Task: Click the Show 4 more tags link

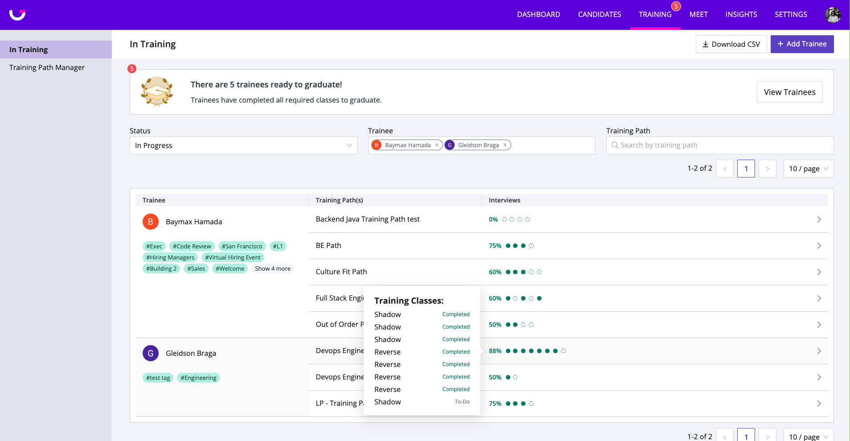Action: click(272, 268)
